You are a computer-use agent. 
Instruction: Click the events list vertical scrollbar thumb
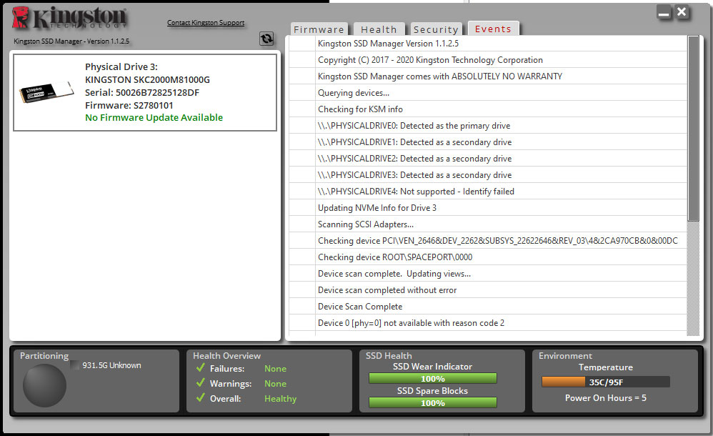click(694, 129)
